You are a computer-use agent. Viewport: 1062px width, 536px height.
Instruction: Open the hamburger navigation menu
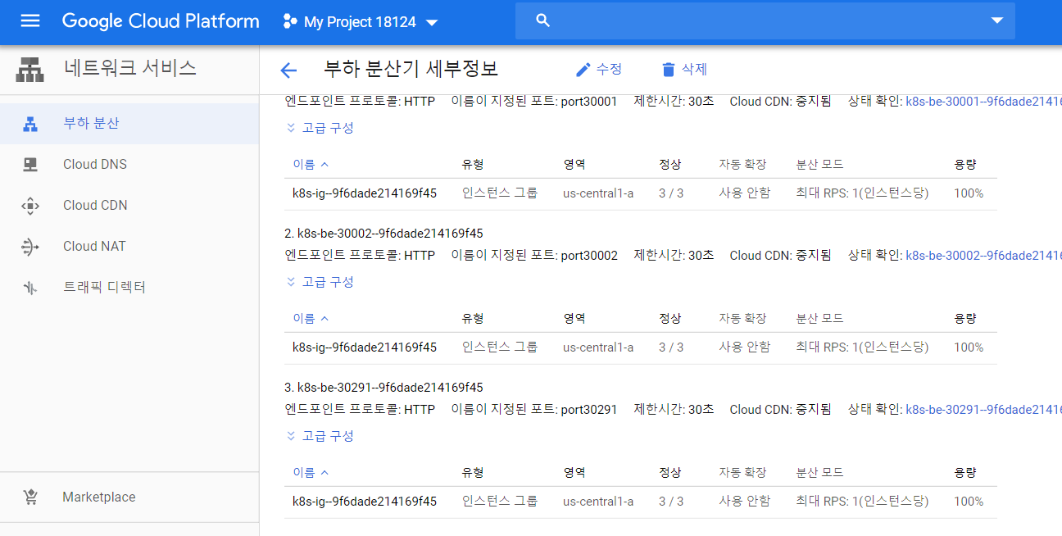[30, 21]
